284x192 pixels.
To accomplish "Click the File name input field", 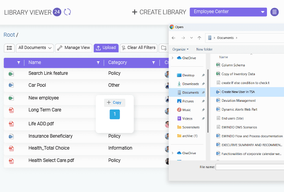I will 250,167.
